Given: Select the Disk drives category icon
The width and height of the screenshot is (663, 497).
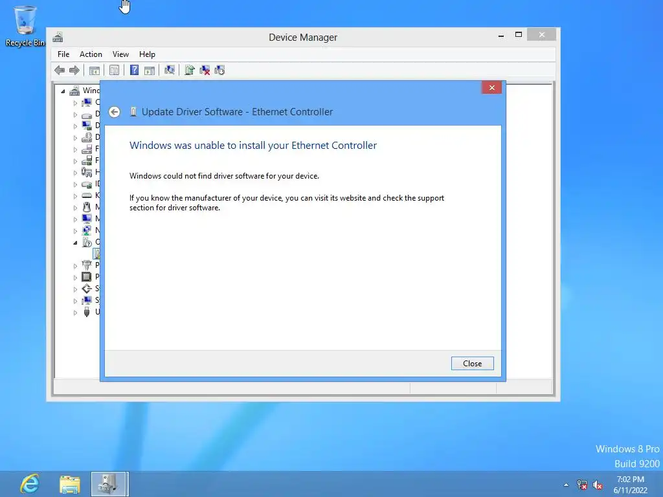Looking at the screenshot, I should 87,115.
